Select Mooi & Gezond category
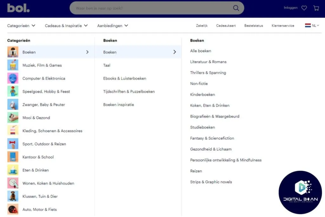 pos(36,118)
